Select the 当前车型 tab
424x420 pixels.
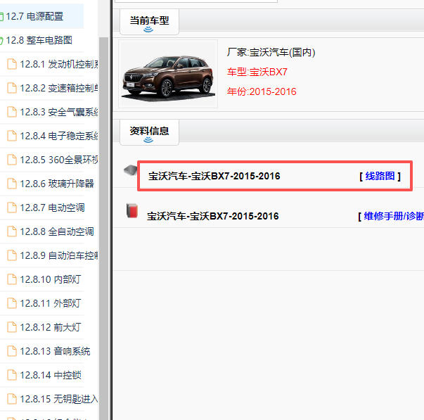click(149, 22)
